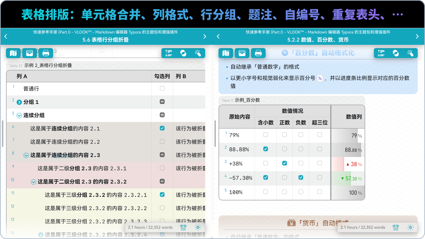Open the drawer/archive icon in right panel
Screen dimensions: 425x239
tap(242, 53)
